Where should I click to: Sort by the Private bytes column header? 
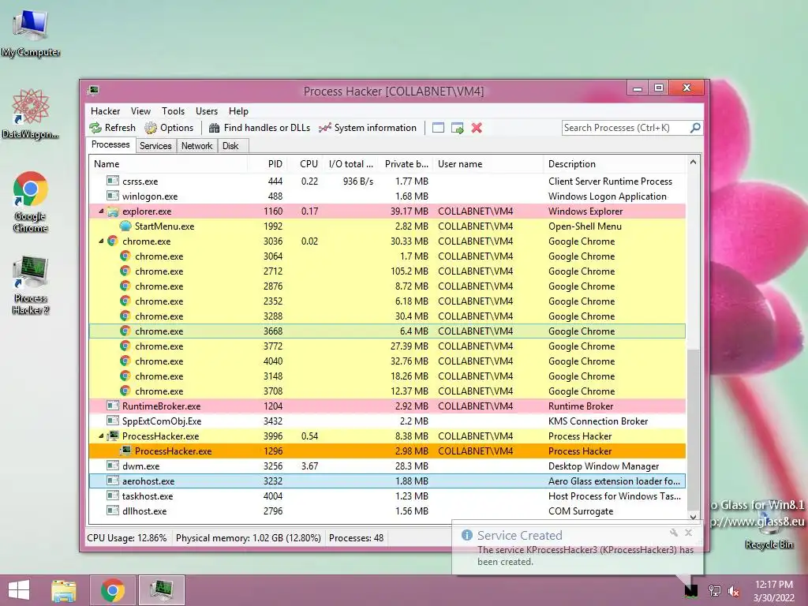[x=406, y=164]
